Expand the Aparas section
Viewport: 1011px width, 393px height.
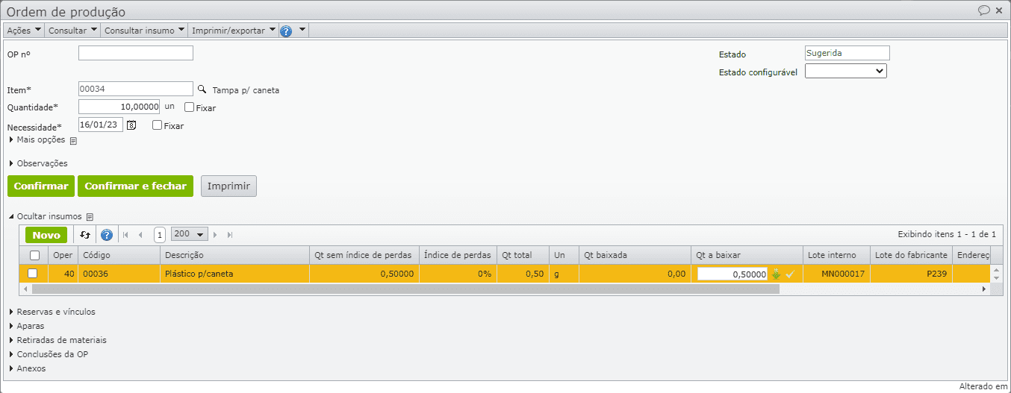(26, 326)
